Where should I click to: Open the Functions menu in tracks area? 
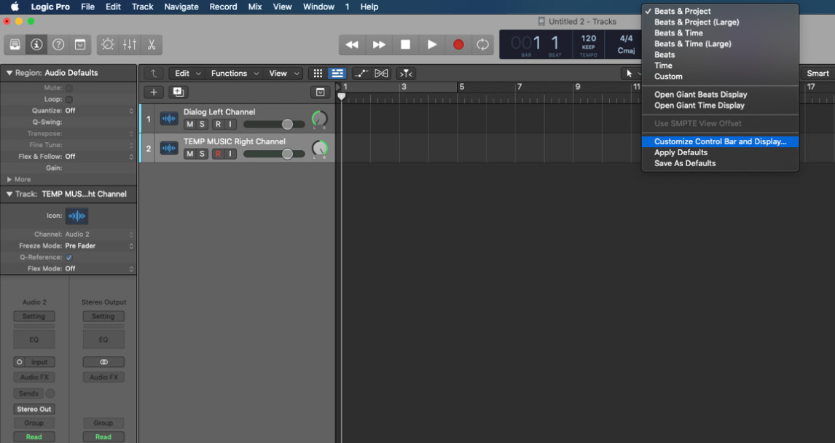pyautogui.click(x=235, y=74)
